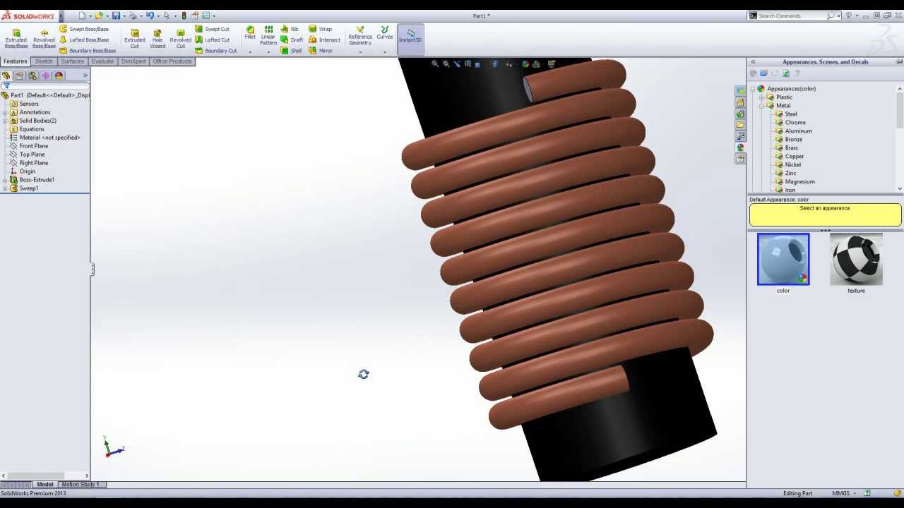Viewport: 904px width, 508px height.
Task: Click the Extruded Boss/Base tool
Action: 16,39
